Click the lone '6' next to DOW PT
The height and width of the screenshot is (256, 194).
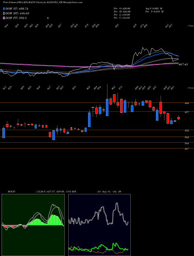click(x=48, y=18)
